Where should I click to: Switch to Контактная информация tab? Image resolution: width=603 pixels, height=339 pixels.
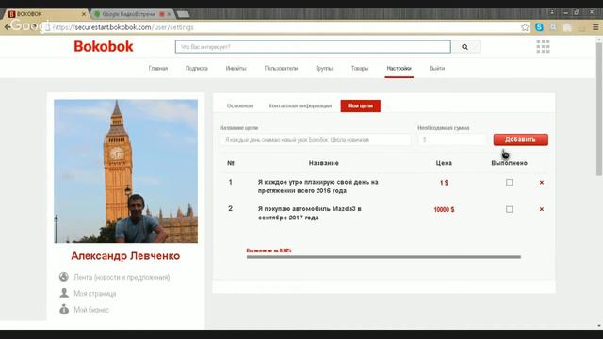[x=300, y=105]
